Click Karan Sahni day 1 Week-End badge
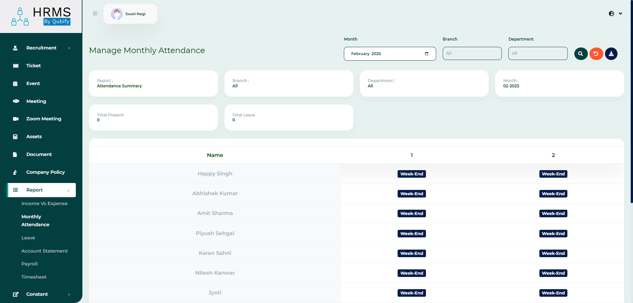 pyautogui.click(x=411, y=253)
